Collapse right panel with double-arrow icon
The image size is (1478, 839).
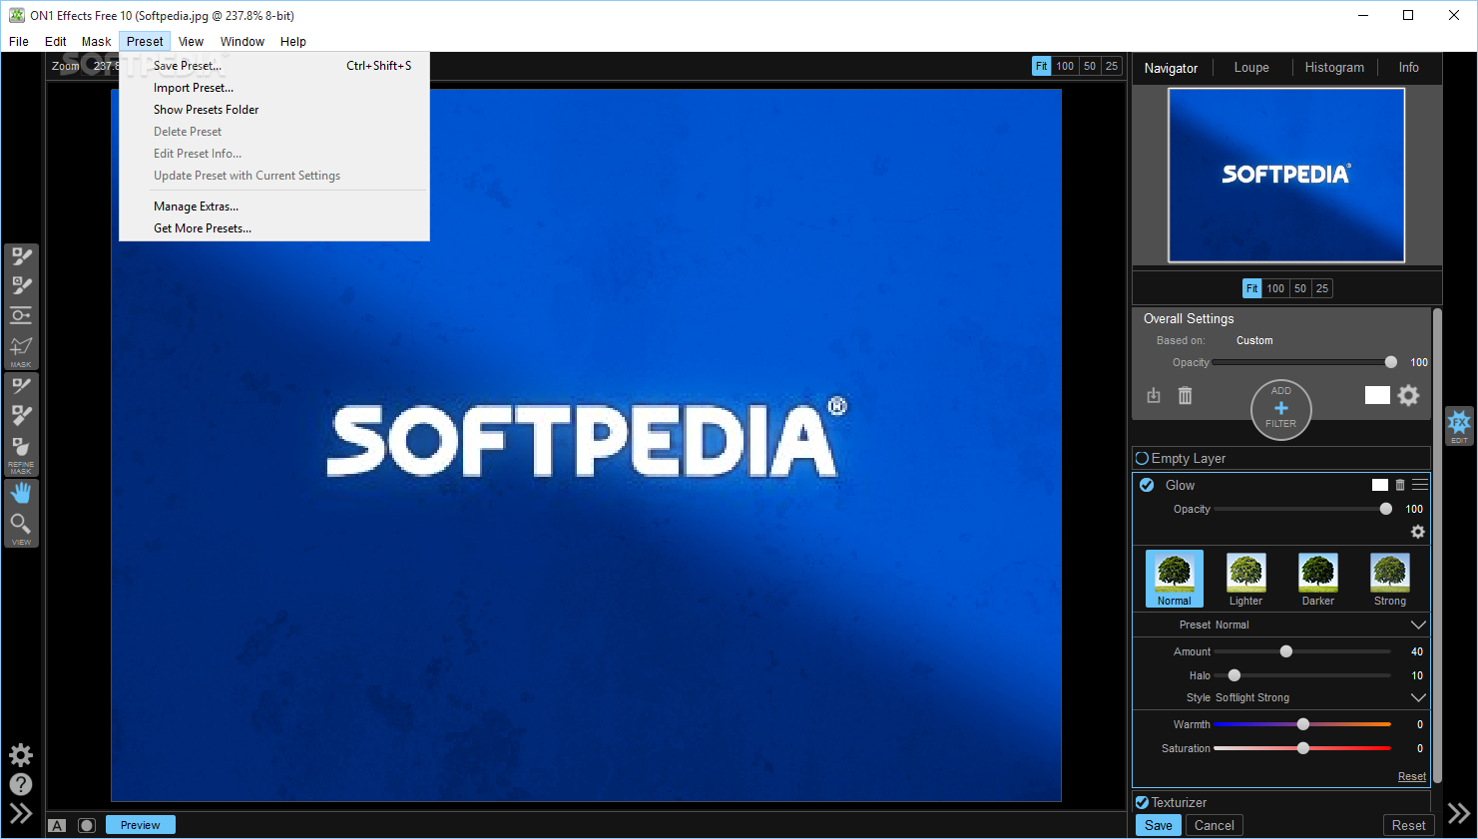[1459, 813]
